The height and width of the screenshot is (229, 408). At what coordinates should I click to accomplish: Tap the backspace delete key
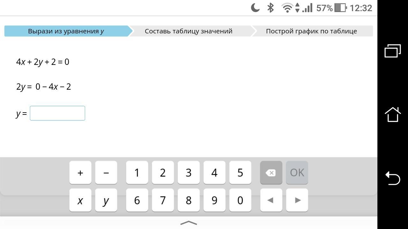pos(271,172)
